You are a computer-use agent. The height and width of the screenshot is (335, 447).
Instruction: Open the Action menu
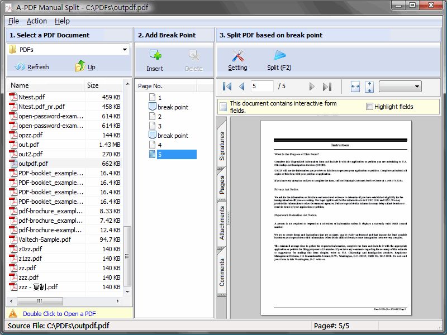click(37, 21)
